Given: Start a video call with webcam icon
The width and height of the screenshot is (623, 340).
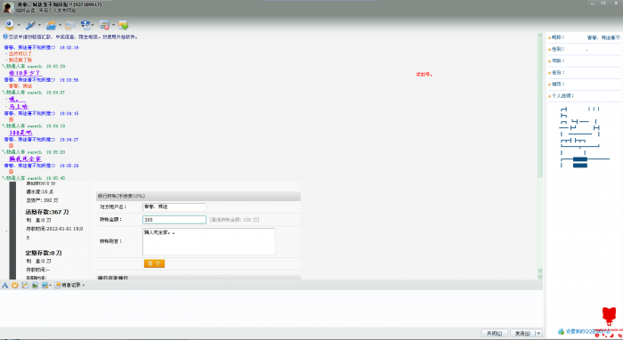Looking at the screenshot, I should click(x=10, y=25).
